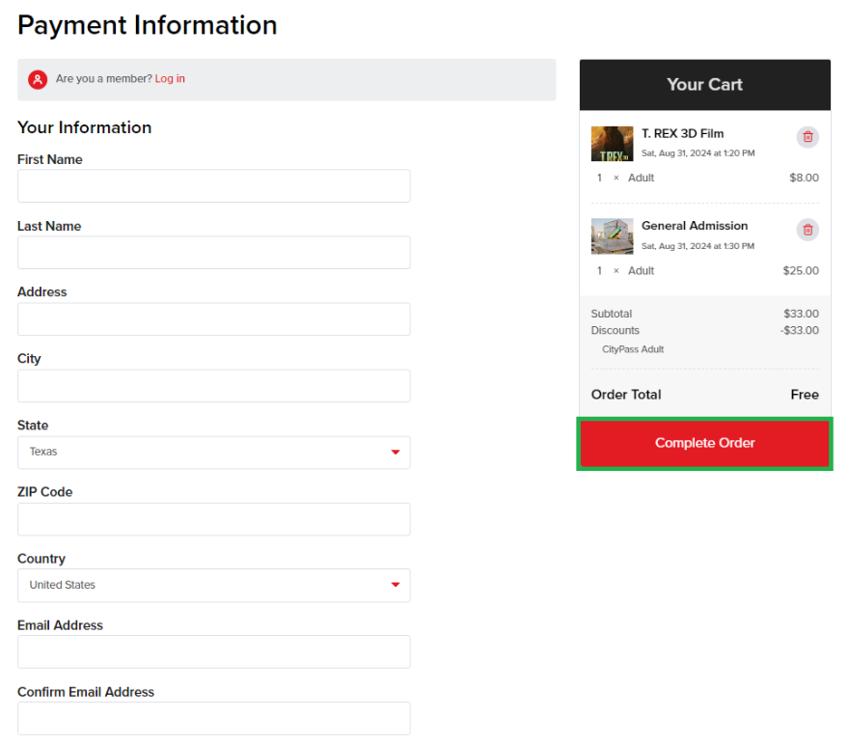Screen dimensions: 849x745
Task: Click the City text field
Action: click(214, 385)
